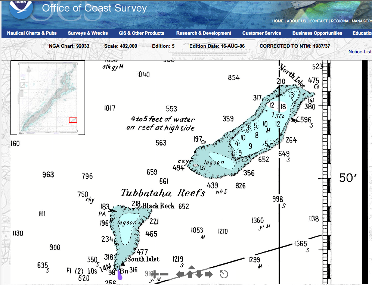Image resolution: width=372 pixels, height=285 pixels.
Task: Zoom out with the minus icon
Action: (x=164, y=275)
